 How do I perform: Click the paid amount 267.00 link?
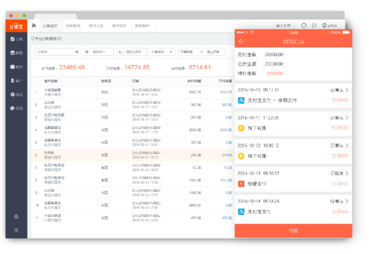pos(227,105)
